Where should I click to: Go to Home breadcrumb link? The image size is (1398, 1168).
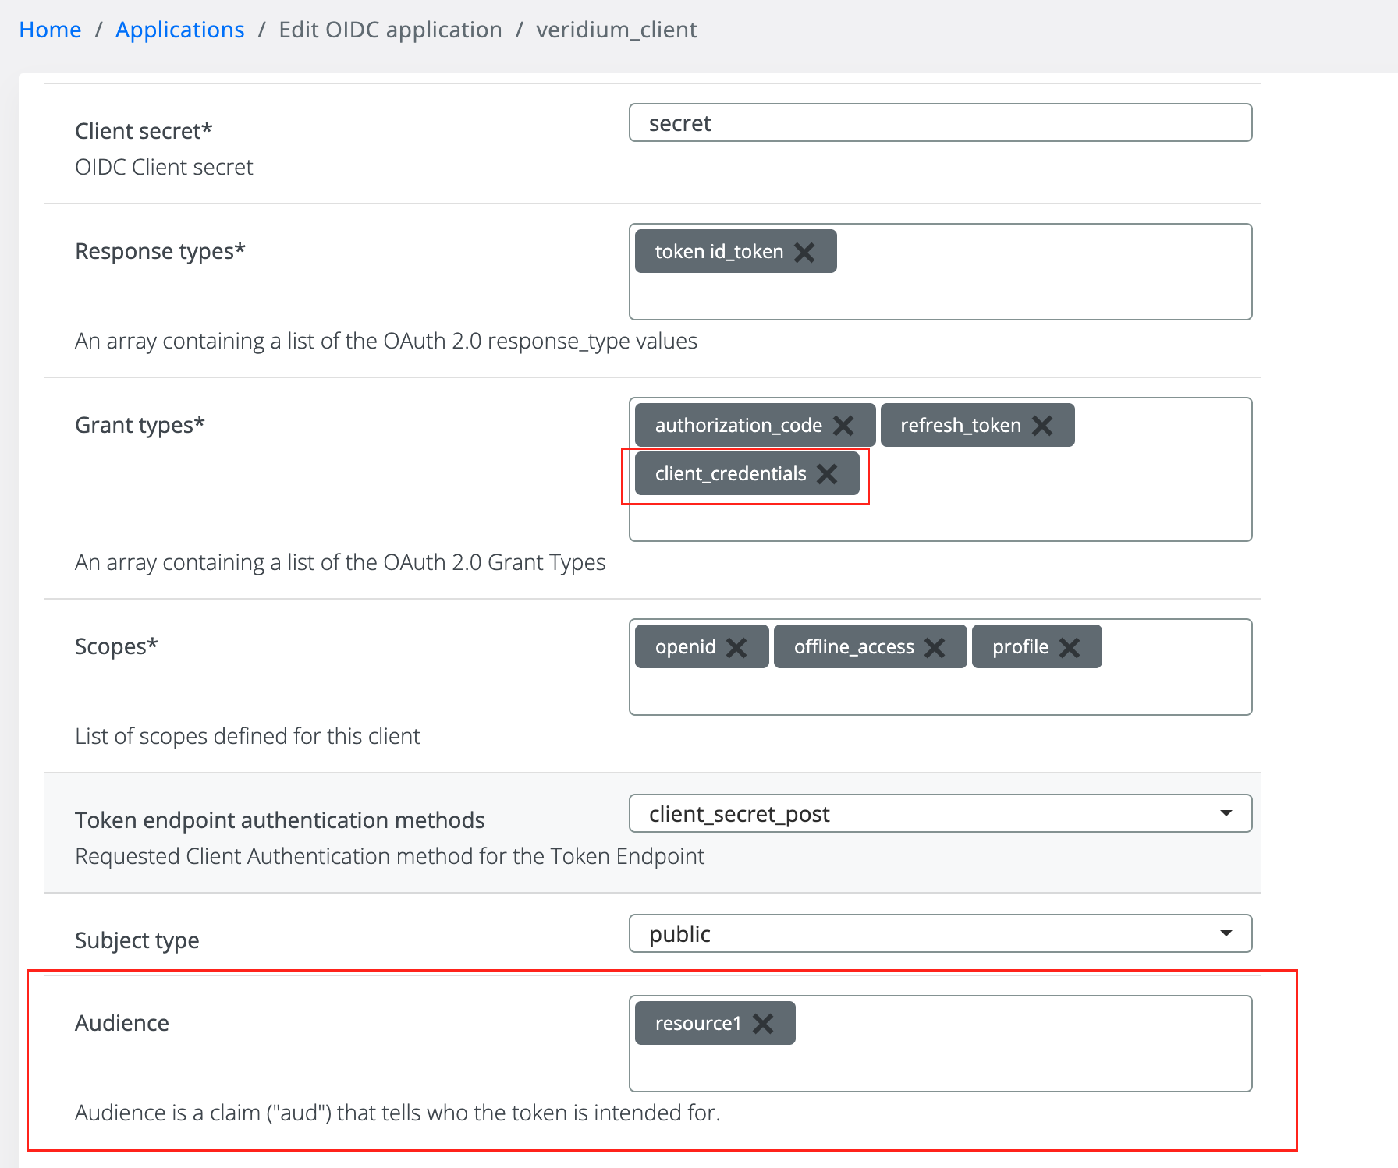click(50, 30)
